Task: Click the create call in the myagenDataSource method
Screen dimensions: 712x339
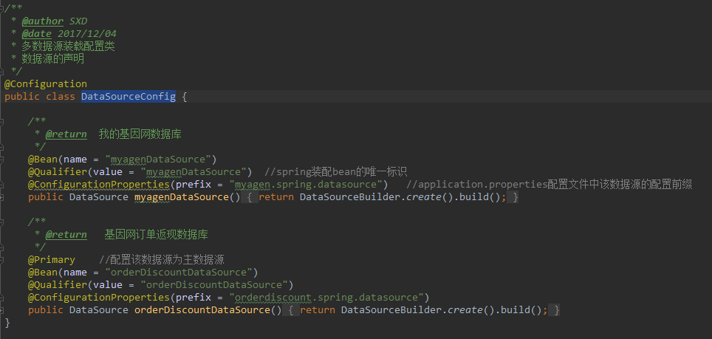Action: [424, 197]
